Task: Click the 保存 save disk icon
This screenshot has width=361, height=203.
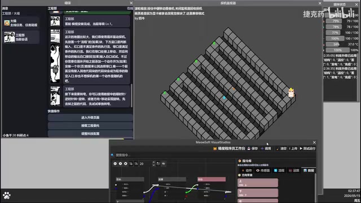Action: 249,149
